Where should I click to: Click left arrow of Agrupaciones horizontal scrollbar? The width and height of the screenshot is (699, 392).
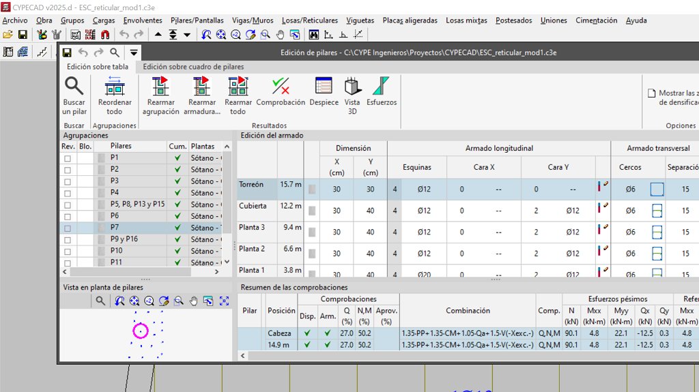click(65, 271)
